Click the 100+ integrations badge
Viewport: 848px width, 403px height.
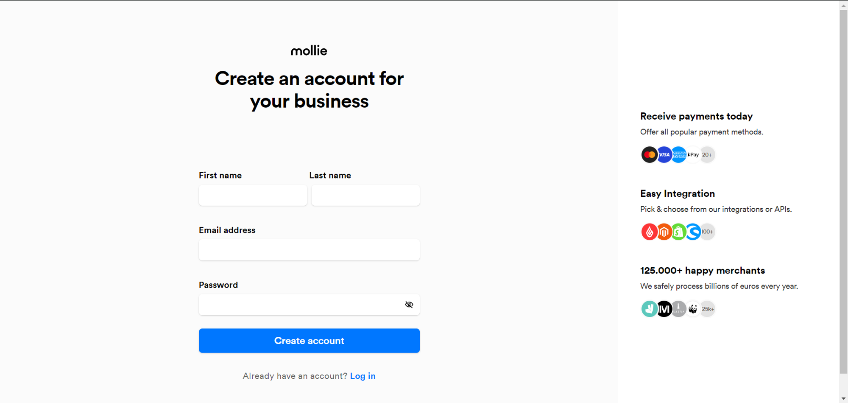click(707, 232)
